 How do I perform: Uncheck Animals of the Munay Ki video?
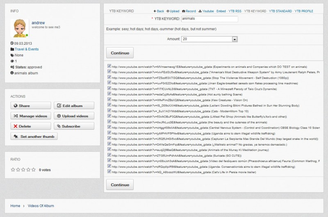[109, 149]
